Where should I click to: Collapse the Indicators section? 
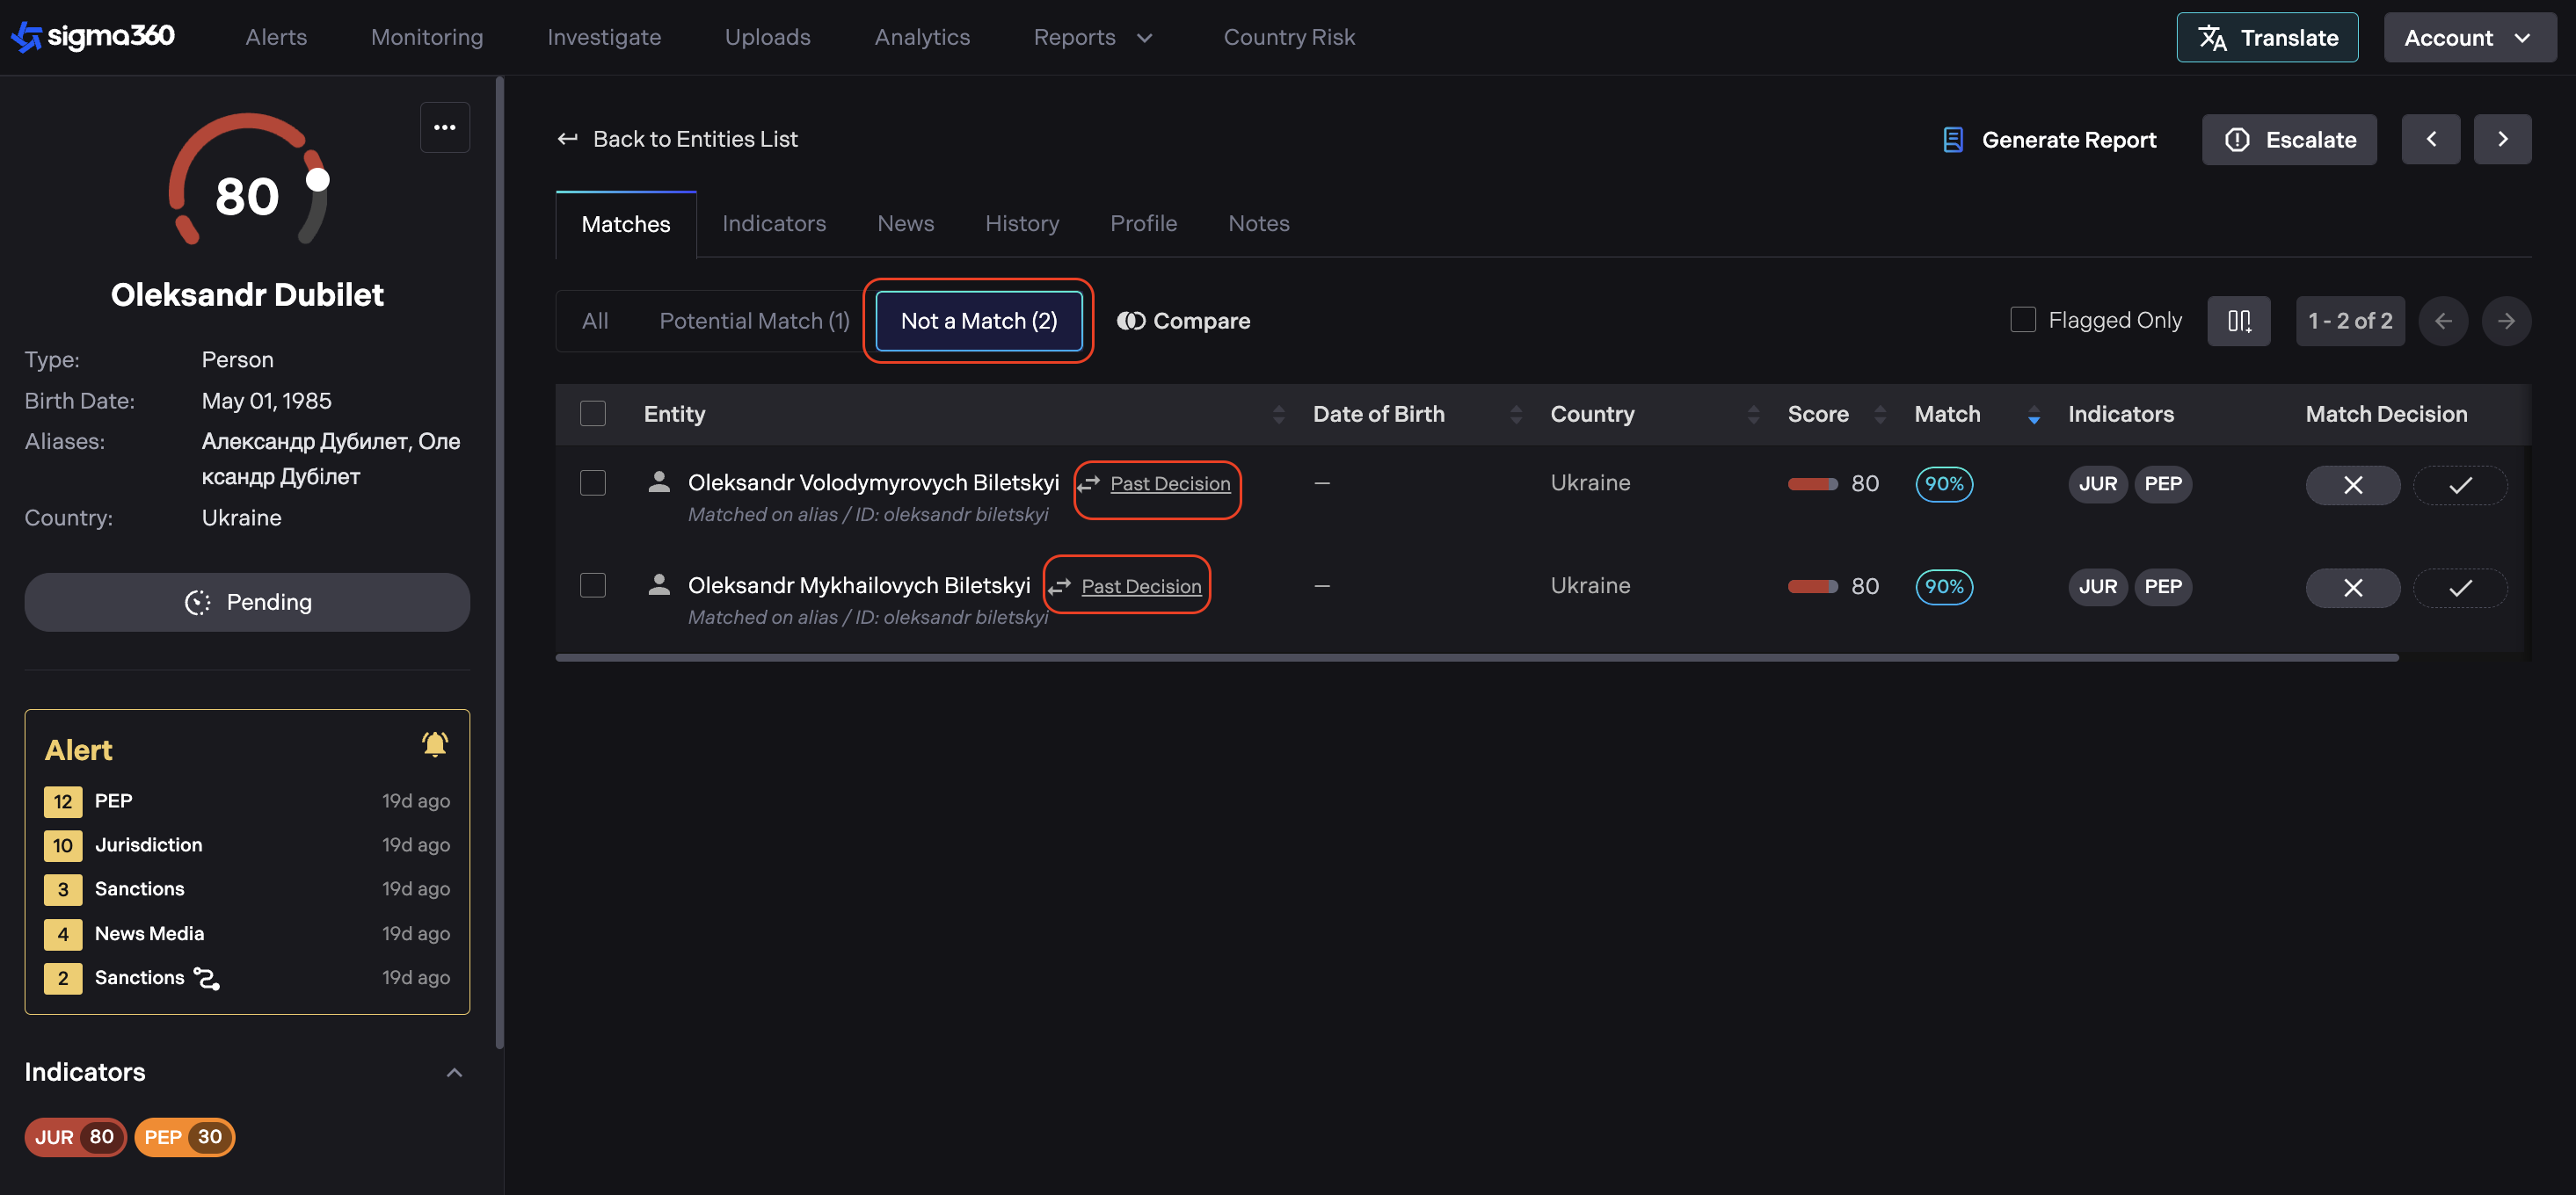tap(453, 1072)
